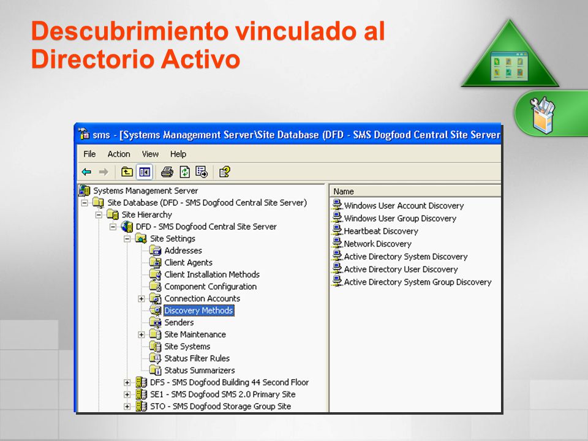Collapse the Site Hierarchy node
This screenshot has height=441, width=588.
point(99,215)
